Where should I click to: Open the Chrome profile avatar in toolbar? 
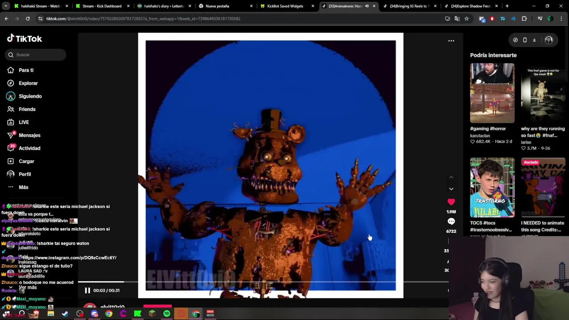550,19
